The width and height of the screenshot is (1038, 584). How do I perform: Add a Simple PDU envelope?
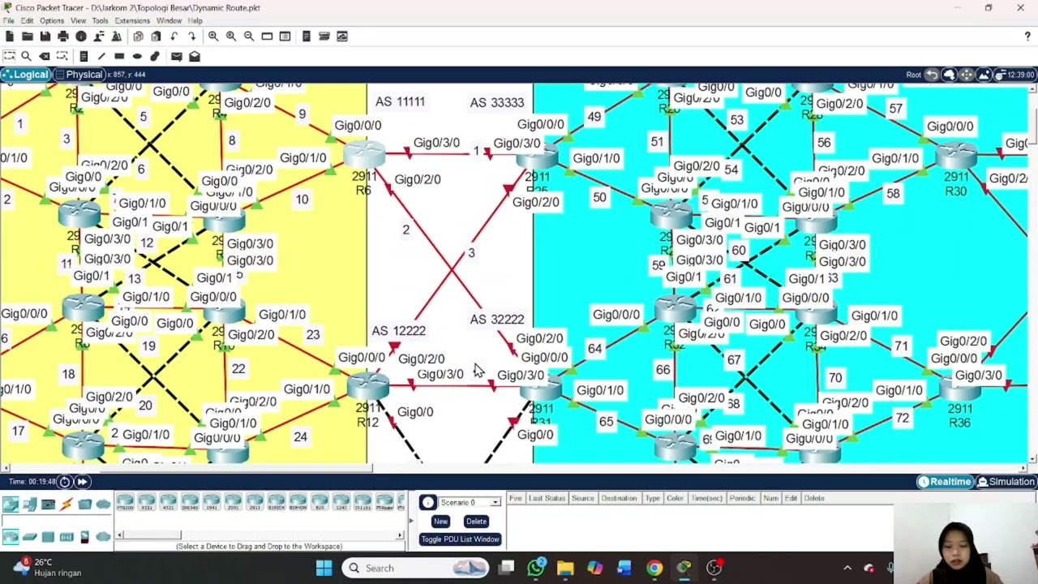pyautogui.click(x=176, y=56)
